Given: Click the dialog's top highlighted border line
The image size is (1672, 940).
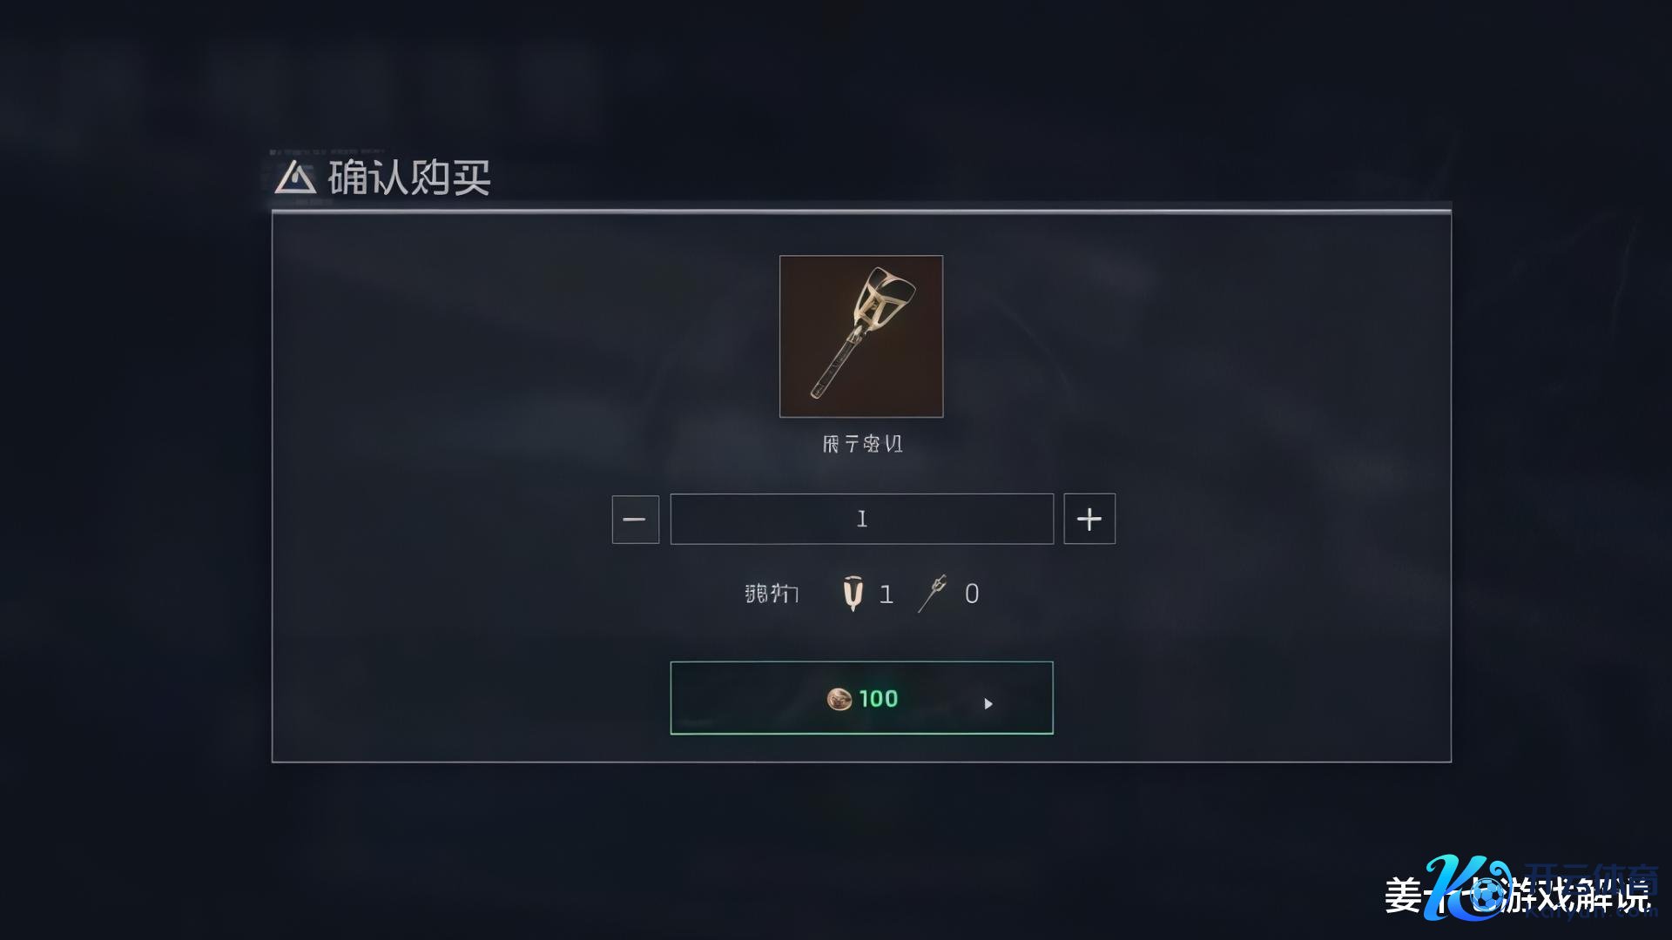Looking at the screenshot, I should [861, 211].
